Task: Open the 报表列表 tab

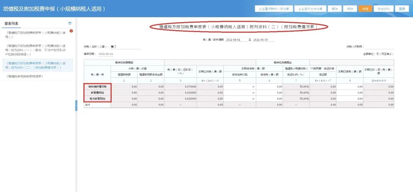Action: point(11,23)
